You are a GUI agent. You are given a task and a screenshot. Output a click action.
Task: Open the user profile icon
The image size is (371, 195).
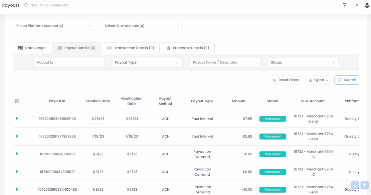tap(367, 5)
